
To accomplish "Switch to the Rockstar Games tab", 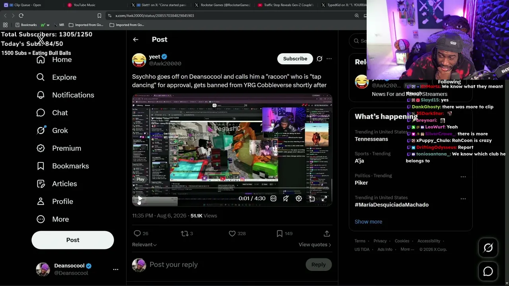I will (x=223, y=5).
